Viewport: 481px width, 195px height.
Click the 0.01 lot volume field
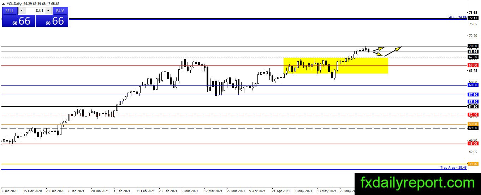coord(35,11)
